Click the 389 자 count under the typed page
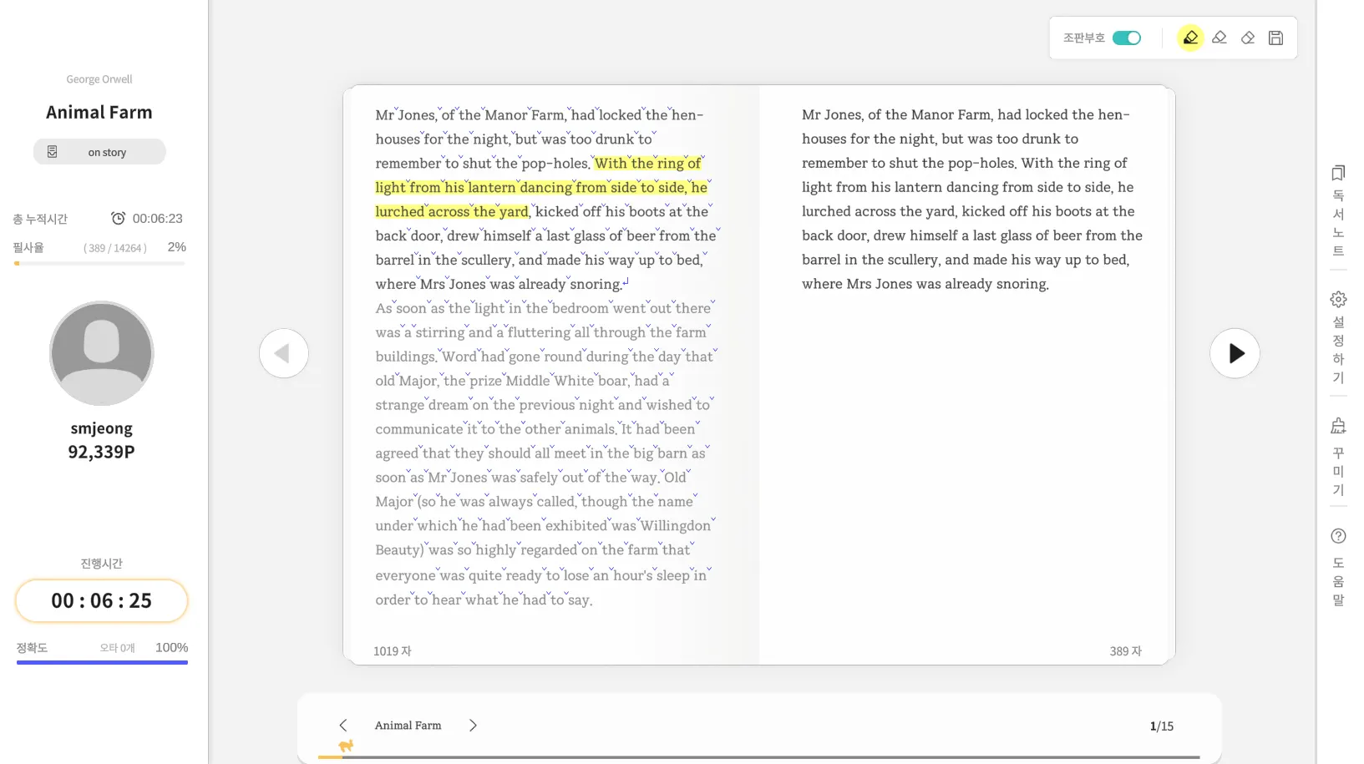 tap(1125, 651)
